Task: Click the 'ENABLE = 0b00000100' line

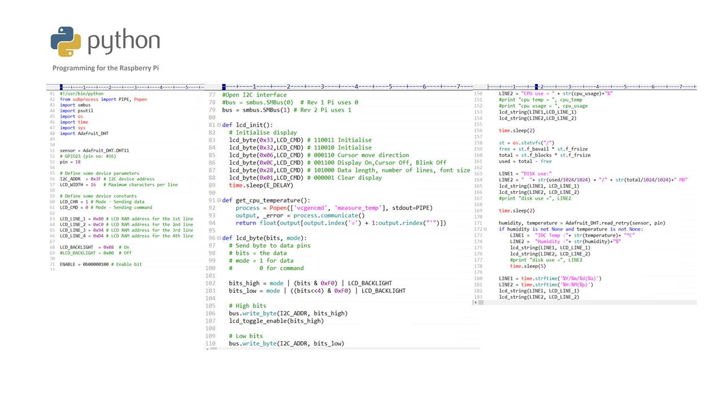Action: coord(101,264)
